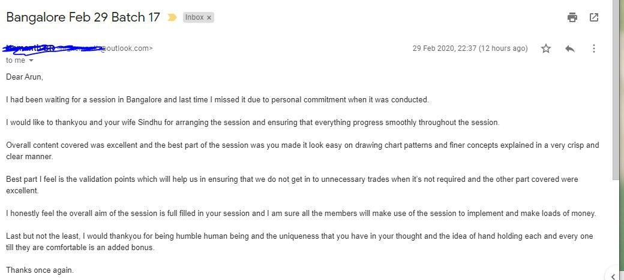Print the email using the printer icon
The image size is (624, 280).
pyautogui.click(x=572, y=17)
